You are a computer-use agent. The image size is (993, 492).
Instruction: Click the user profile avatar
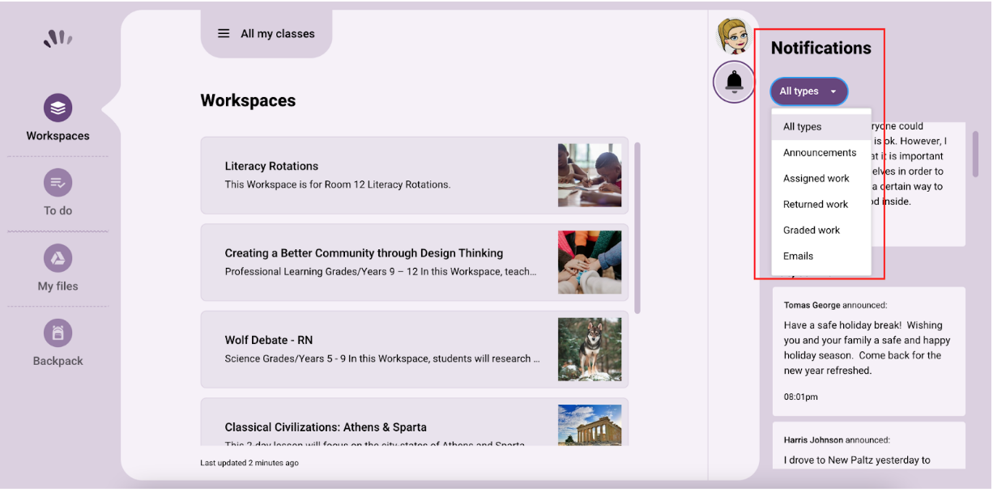click(732, 36)
